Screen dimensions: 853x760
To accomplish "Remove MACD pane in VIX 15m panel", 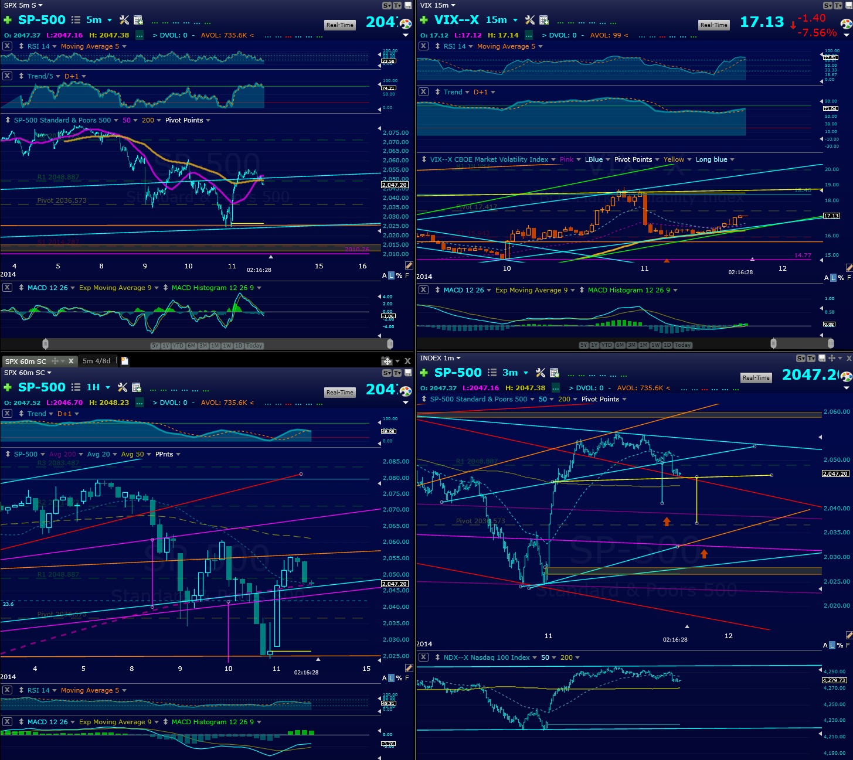I will click(423, 290).
